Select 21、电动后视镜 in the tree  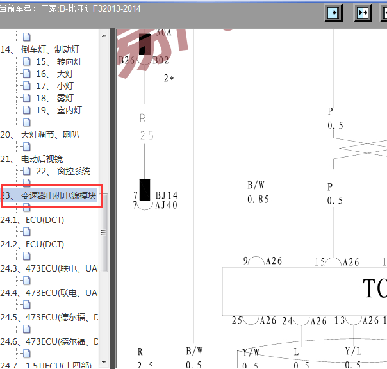[x=31, y=159]
